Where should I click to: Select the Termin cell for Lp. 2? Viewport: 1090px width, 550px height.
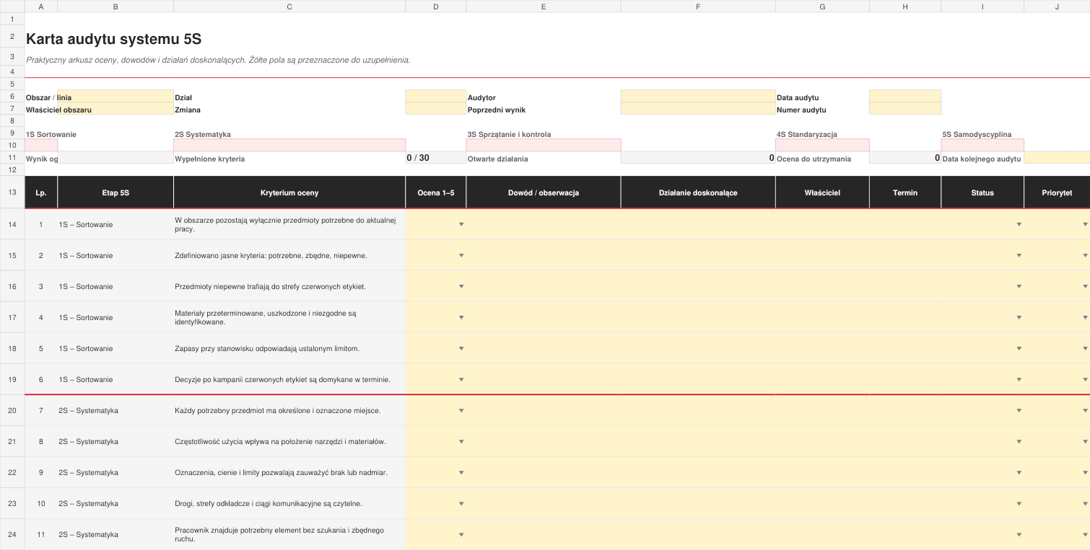click(x=905, y=256)
